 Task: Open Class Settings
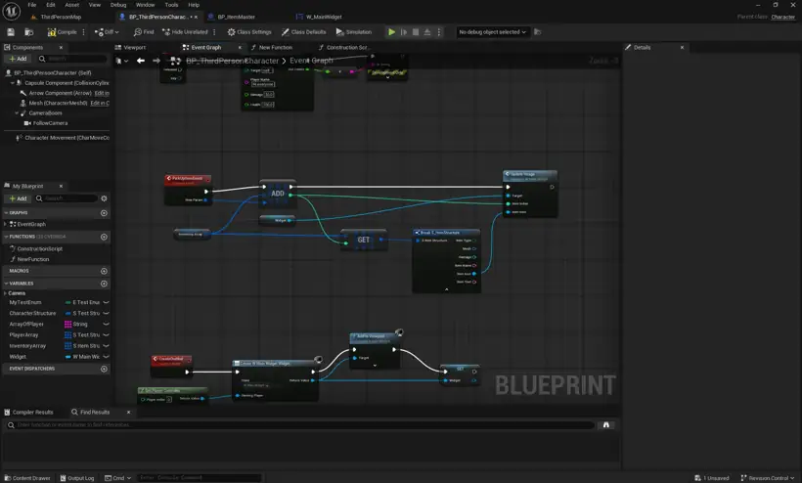coord(249,32)
